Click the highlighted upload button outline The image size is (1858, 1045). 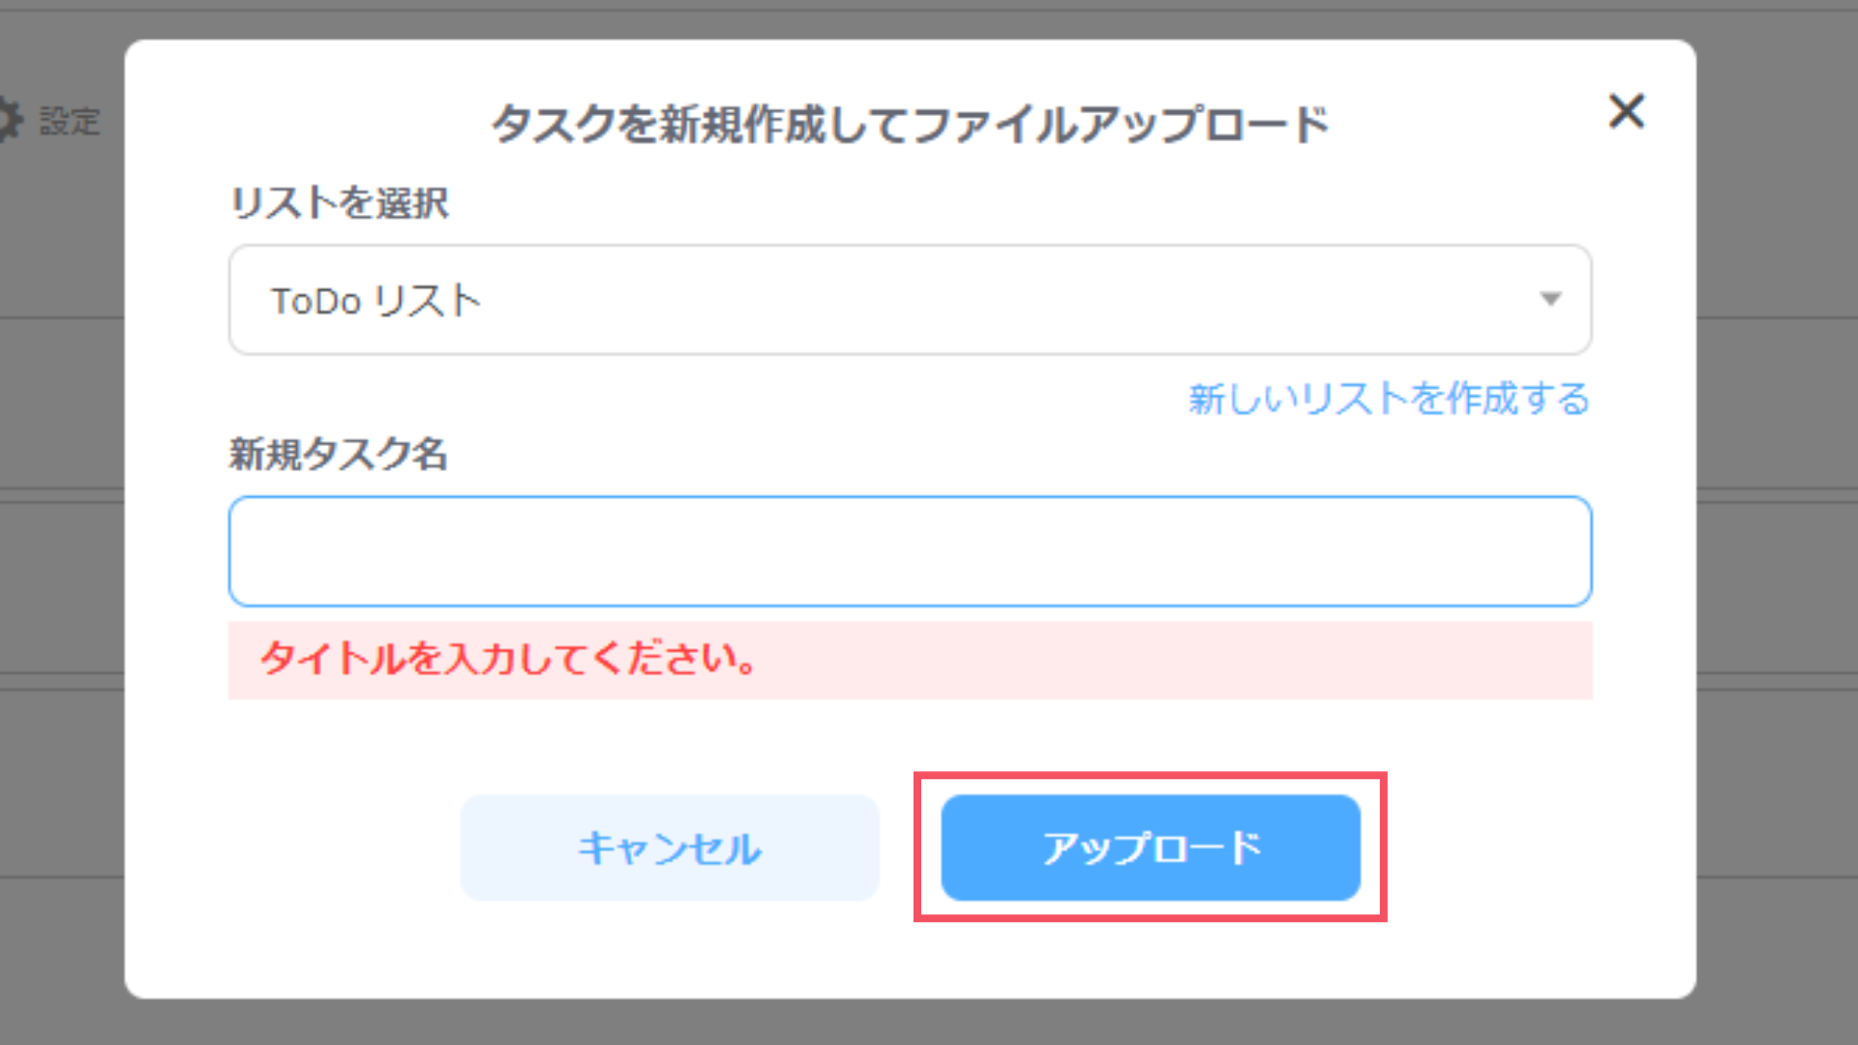click(x=1153, y=848)
